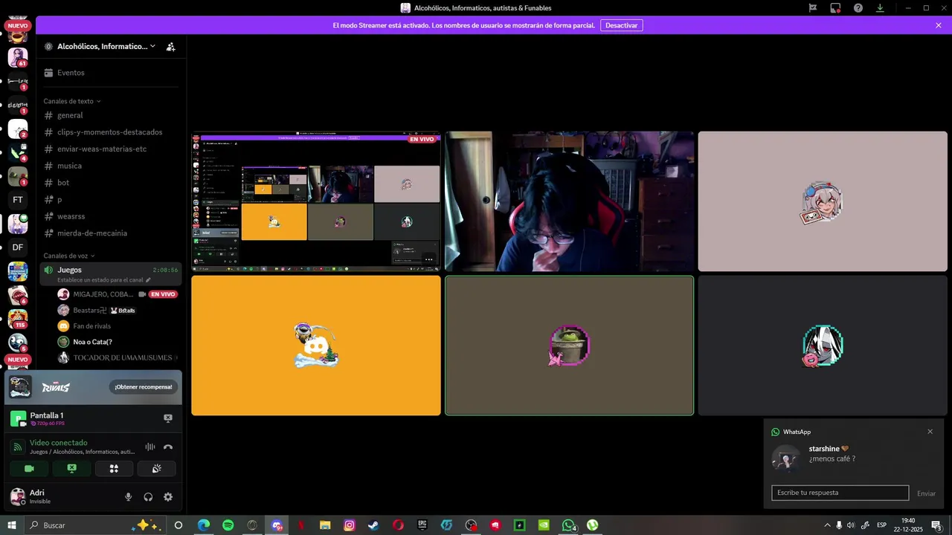
Task: Select user TOCADOR DE UMAMUSUMES in voice list
Action: coord(118,358)
